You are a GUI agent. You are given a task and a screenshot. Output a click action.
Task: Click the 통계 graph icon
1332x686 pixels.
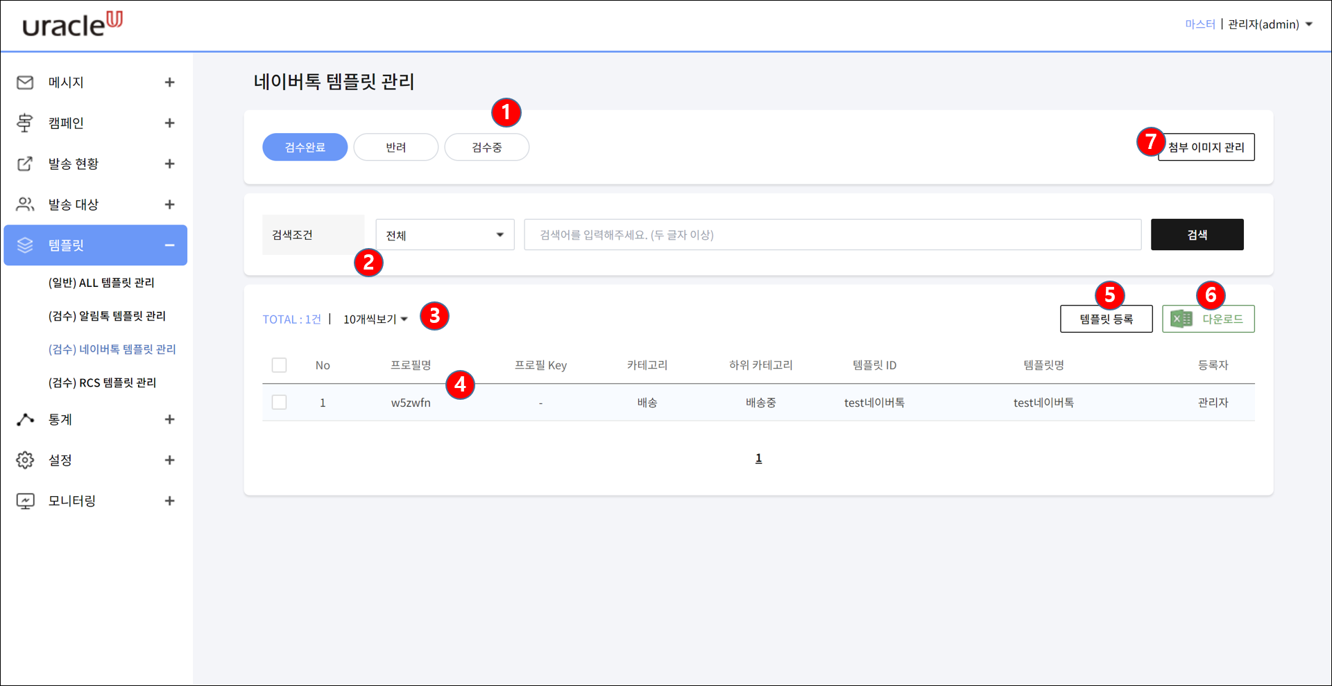[x=25, y=419]
